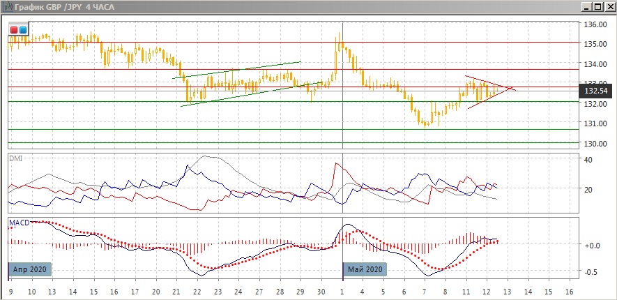Click the 134.00 price axis value
This screenshot has width=617, height=300.
point(595,63)
